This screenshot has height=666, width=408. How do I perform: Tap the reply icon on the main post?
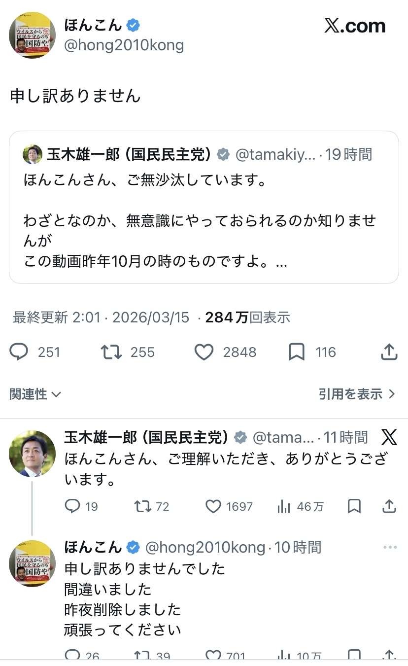point(19,352)
